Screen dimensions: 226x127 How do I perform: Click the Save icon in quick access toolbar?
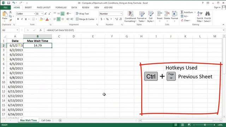[8, 3]
